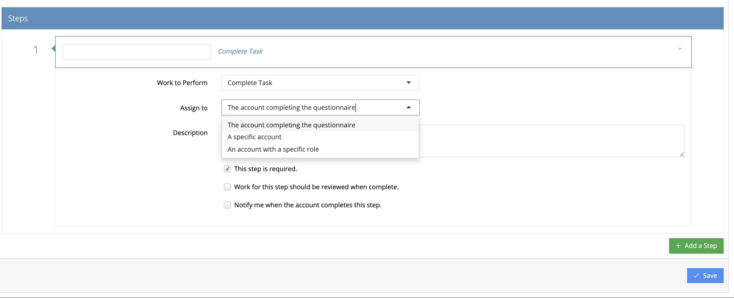
Task: Click the downward arrow in Work to Perform field
Action: [x=409, y=83]
